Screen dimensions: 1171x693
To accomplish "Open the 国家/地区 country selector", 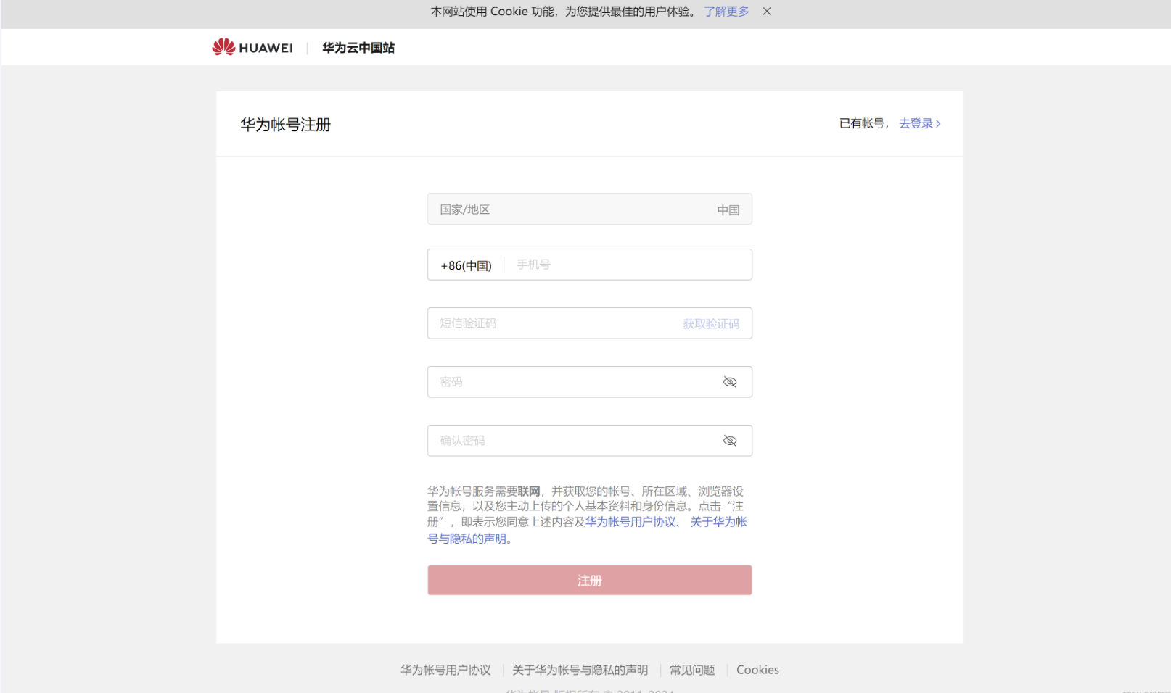I will coord(589,209).
